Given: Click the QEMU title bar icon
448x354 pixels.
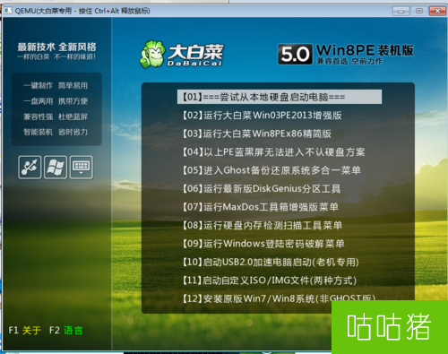Looking at the screenshot, I should (7, 11).
